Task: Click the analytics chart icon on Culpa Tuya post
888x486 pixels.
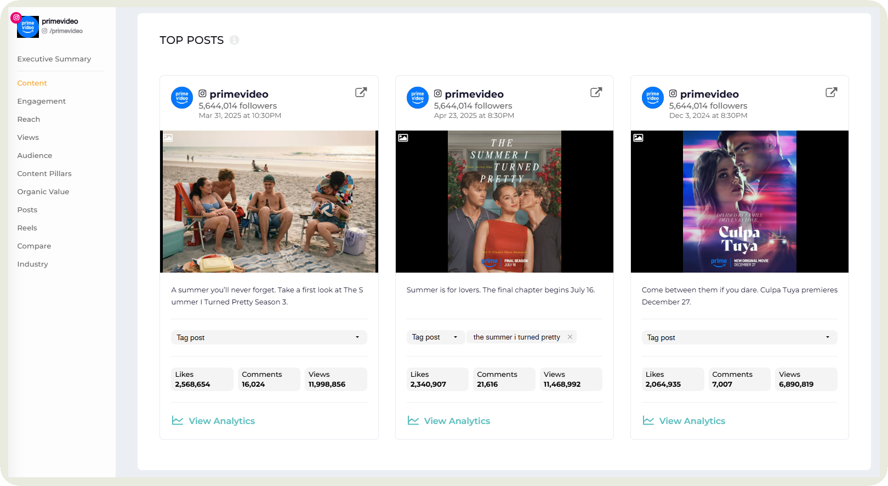Action: [648, 421]
